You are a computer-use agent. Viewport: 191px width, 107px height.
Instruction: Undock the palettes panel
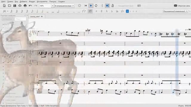click(x=25, y=15)
